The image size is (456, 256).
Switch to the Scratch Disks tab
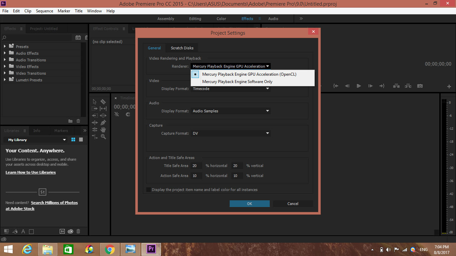tap(182, 48)
